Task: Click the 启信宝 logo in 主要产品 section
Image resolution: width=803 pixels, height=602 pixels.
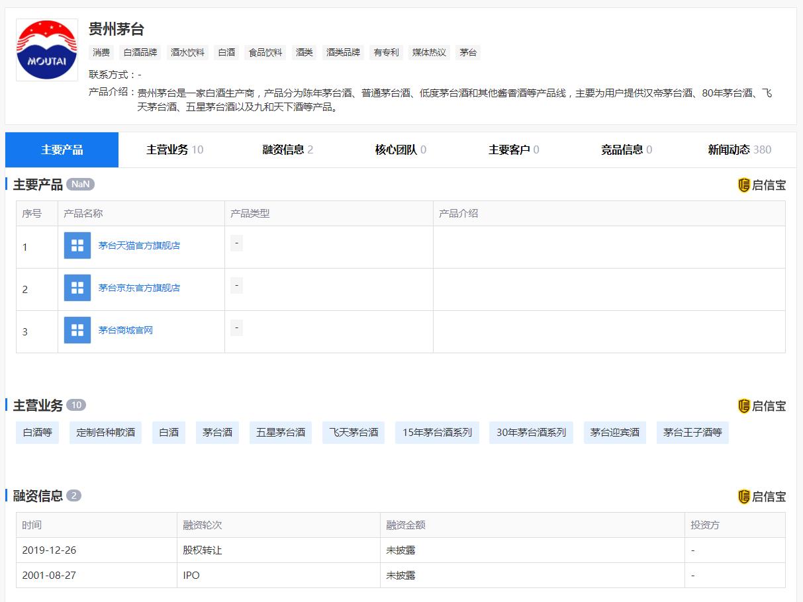Action: coord(761,185)
